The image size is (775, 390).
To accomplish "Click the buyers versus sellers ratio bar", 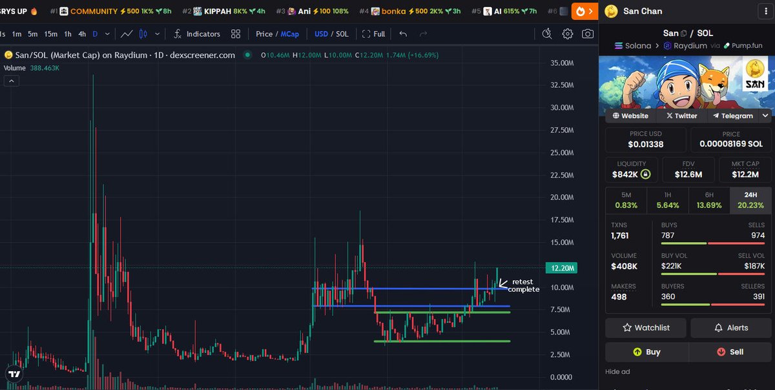I will pos(713,304).
